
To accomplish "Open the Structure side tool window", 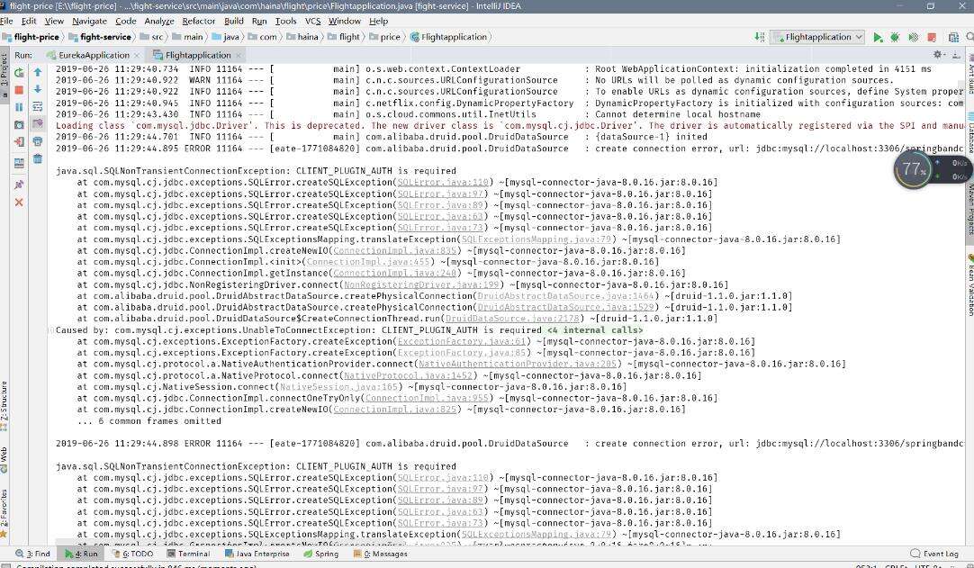I will click(5, 406).
